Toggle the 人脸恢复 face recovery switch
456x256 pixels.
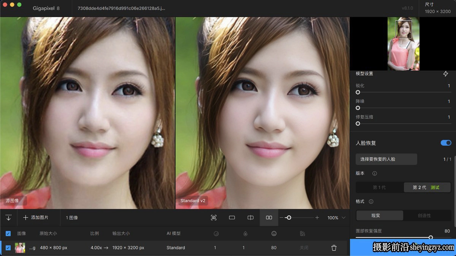446,143
